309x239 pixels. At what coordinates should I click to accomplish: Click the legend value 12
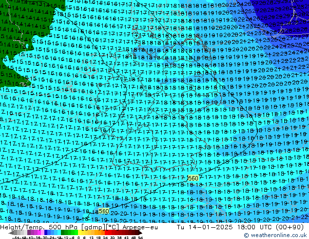(92, 238)
